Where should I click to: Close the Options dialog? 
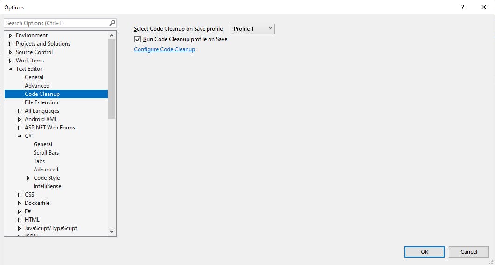(x=484, y=7)
